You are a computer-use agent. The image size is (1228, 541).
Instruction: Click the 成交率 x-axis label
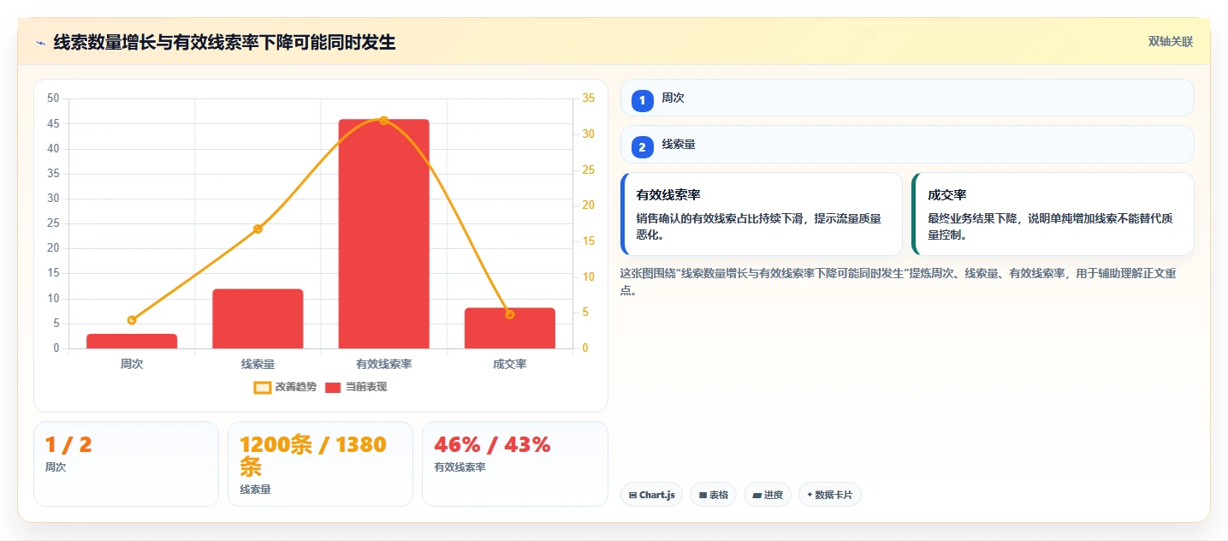coord(510,364)
